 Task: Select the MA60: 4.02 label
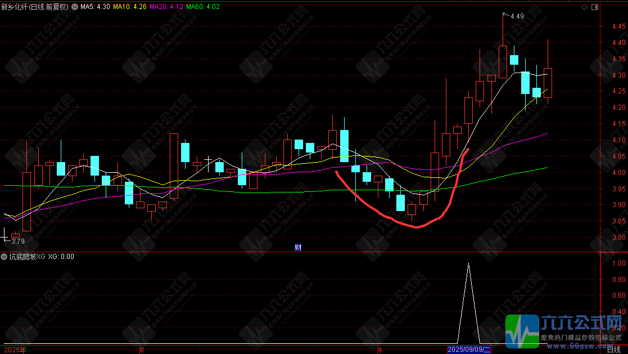(x=202, y=7)
